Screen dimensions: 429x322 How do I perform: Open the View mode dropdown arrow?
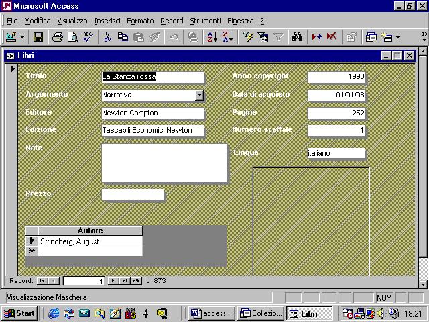[x=22, y=37]
